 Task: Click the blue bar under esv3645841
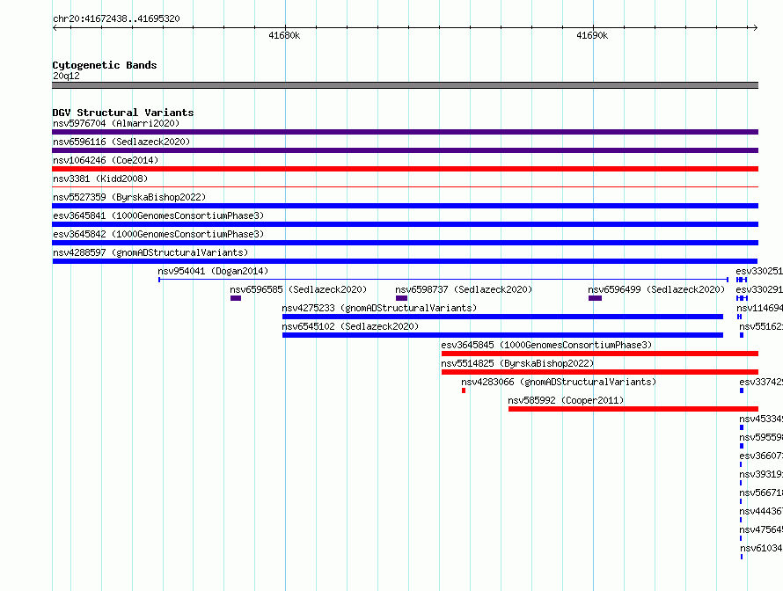click(x=405, y=224)
